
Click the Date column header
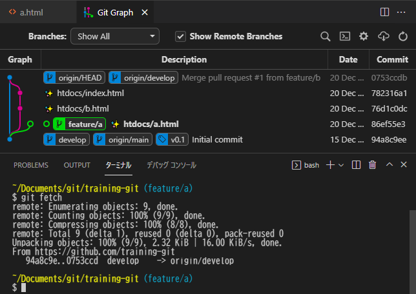tap(348, 59)
